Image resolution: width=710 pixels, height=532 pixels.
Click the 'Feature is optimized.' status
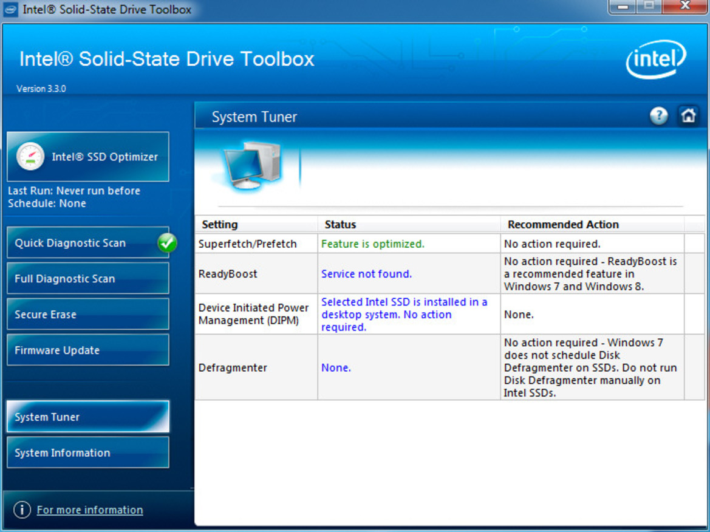tap(373, 244)
